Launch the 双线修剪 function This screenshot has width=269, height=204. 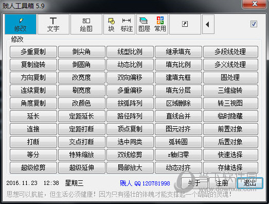(x=130, y=155)
